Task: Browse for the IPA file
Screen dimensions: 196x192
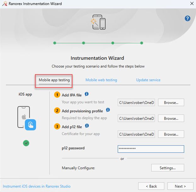Action: (171, 102)
